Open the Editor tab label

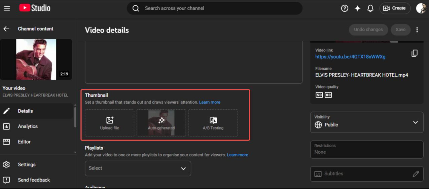[24, 142]
